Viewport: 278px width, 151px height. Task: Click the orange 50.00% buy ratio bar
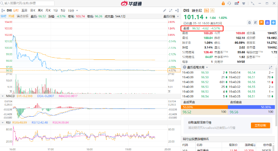[204, 107]
